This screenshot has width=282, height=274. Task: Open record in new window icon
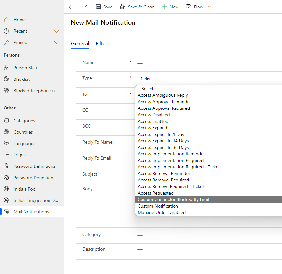tap(84, 7)
